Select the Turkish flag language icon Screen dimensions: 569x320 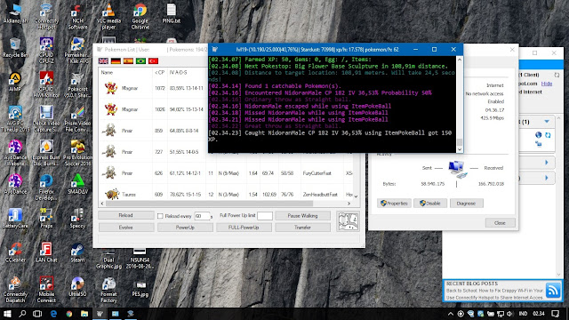(153, 61)
